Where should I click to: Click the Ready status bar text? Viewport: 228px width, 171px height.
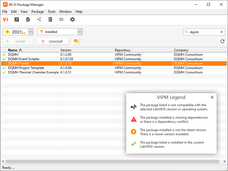pyautogui.click(x=8, y=168)
